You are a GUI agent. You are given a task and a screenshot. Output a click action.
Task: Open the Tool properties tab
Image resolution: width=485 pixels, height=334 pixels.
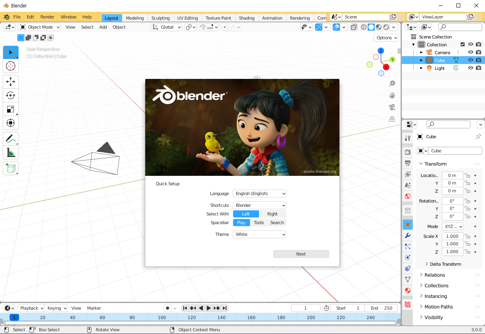(408, 138)
